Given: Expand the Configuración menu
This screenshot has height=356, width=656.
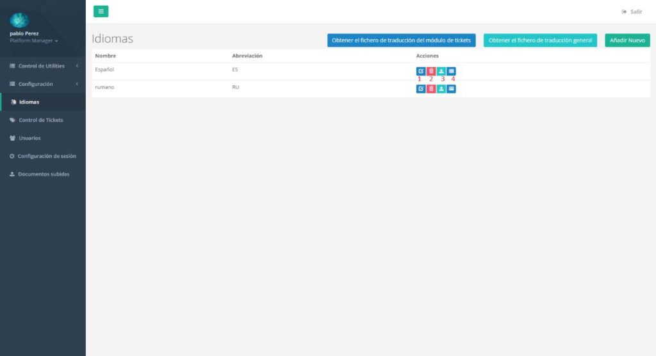Looking at the screenshot, I should click(x=43, y=84).
